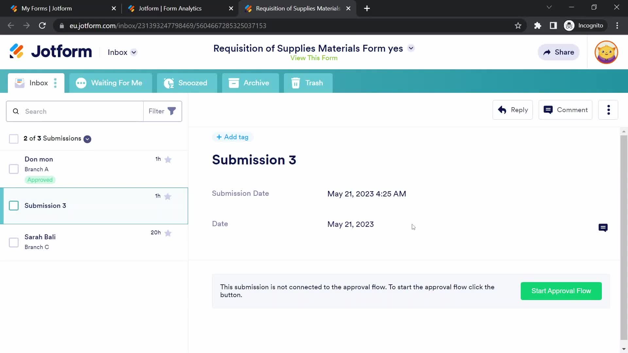Click the star icon on Don mon entry
The width and height of the screenshot is (628, 353).
[x=168, y=159]
